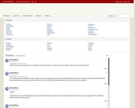Open 34m timestamp on server migration tweet
Screen dimensions: 135x108
tap(106, 69)
